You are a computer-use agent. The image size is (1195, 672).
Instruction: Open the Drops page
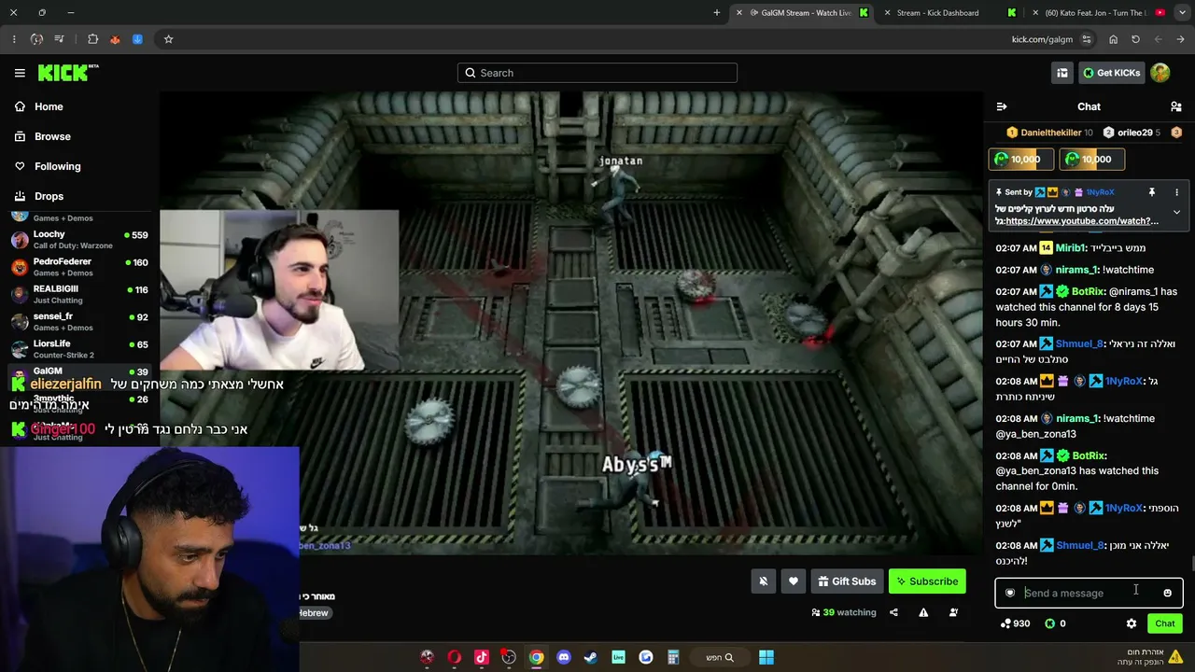[x=49, y=196]
